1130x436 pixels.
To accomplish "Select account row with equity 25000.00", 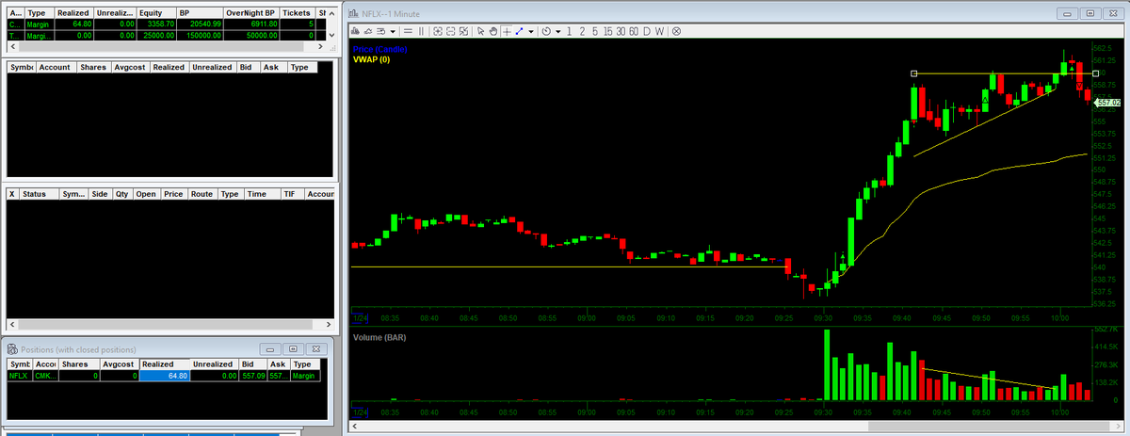I will tap(166, 34).
